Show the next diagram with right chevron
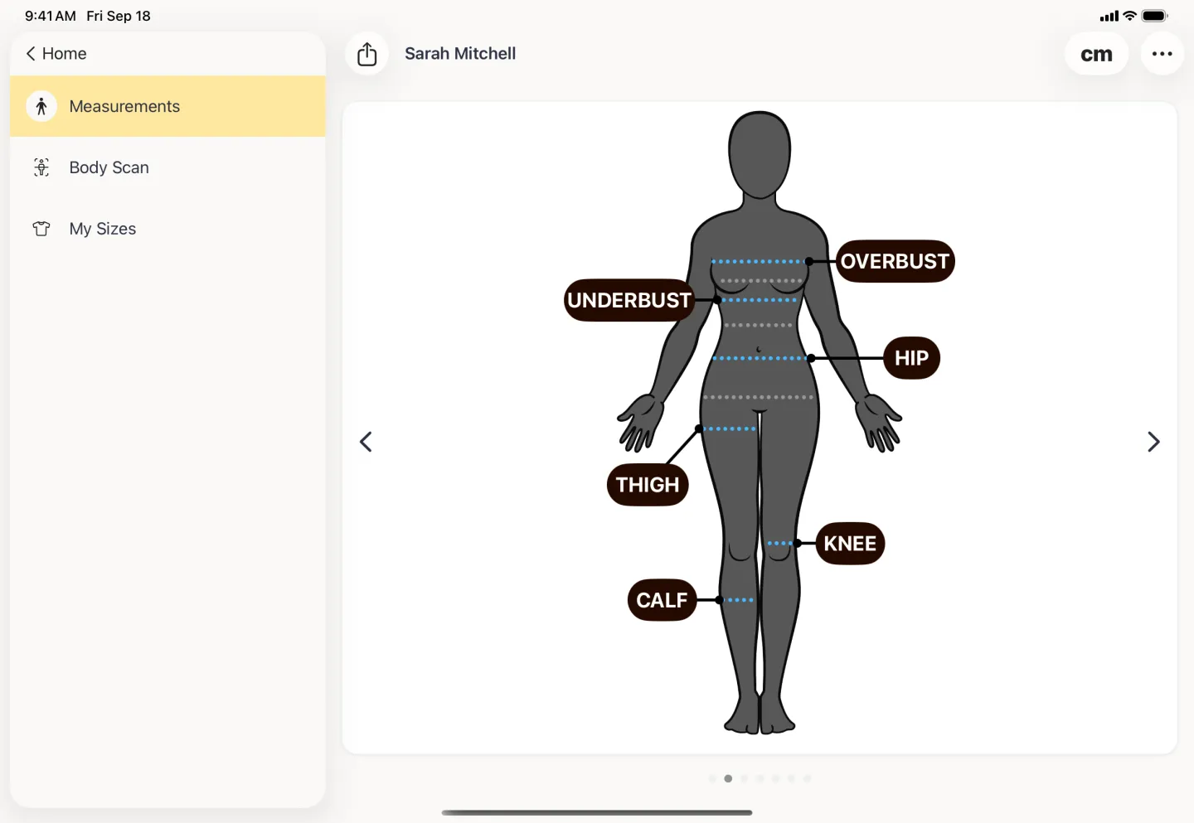 coord(1153,442)
